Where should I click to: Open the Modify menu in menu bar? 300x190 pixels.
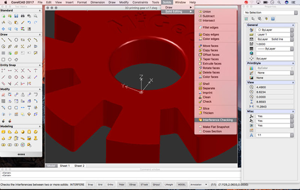(124, 2)
